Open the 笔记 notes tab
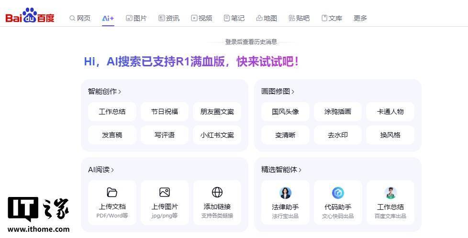The height and width of the screenshot is (238, 468). [x=234, y=18]
